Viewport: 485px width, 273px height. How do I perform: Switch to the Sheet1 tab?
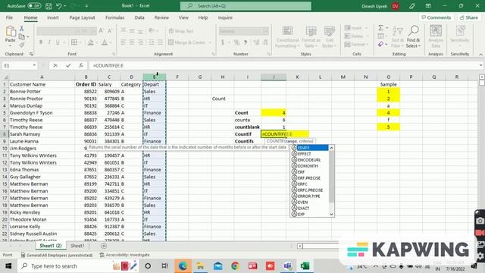(x=77, y=246)
